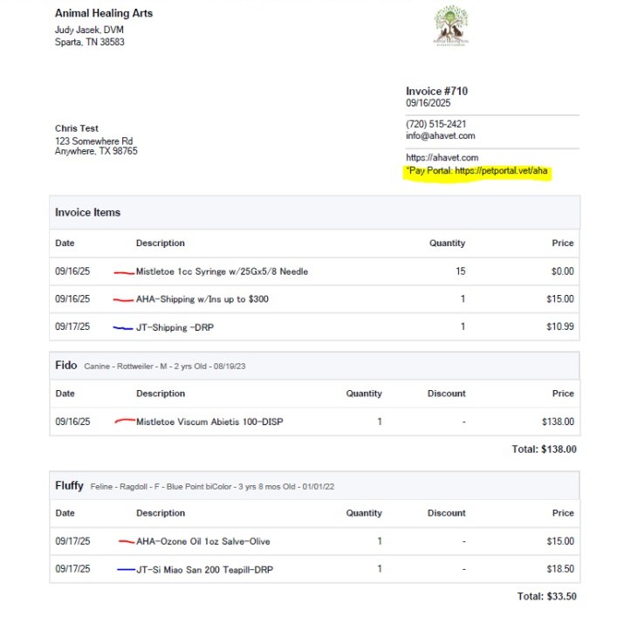Click red mark beside AHA-Ozone Oil Salve
The image size is (617, 617).
point(126,541)
